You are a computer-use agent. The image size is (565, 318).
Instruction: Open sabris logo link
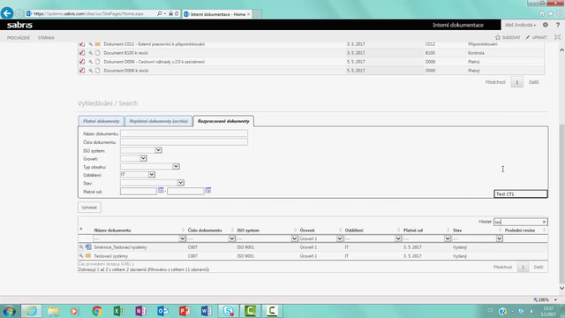point(19,25)
